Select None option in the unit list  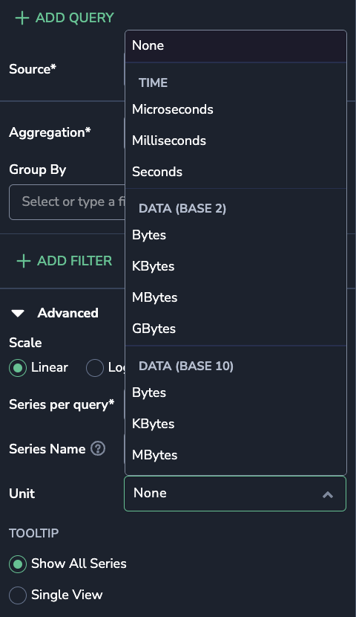[236, 45]
